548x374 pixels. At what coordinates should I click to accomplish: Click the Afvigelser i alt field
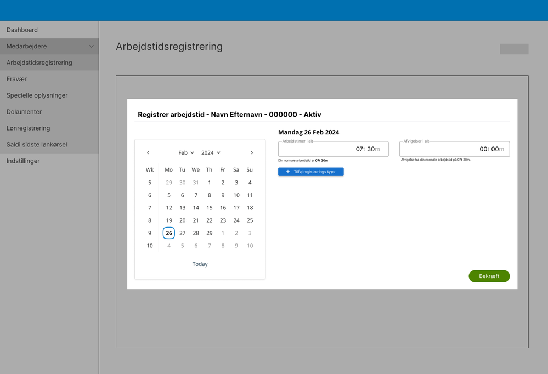pos(454,149)
